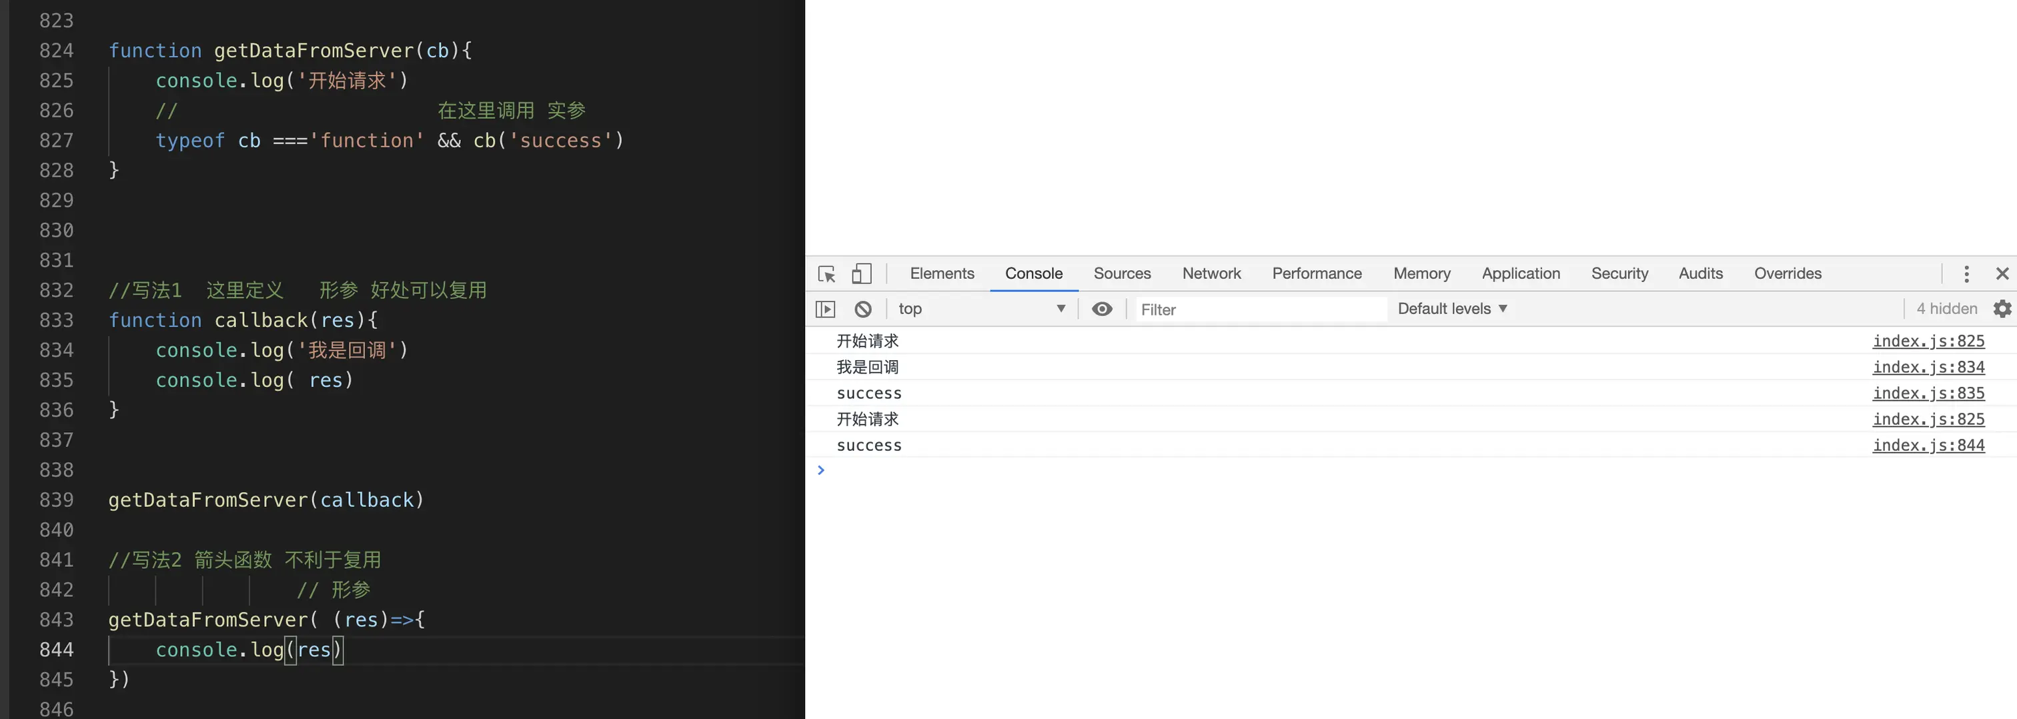The height and width of the screenshot is (719, 2017).
Task: Switch to the Elements tab
Action: [x=942, y=273]
